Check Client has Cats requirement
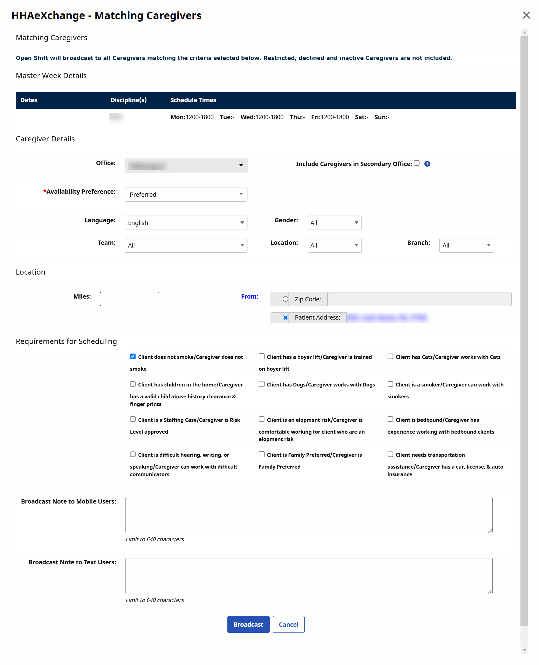The height and width of the screenshot is (665, 539). click(x=390, y=356)
